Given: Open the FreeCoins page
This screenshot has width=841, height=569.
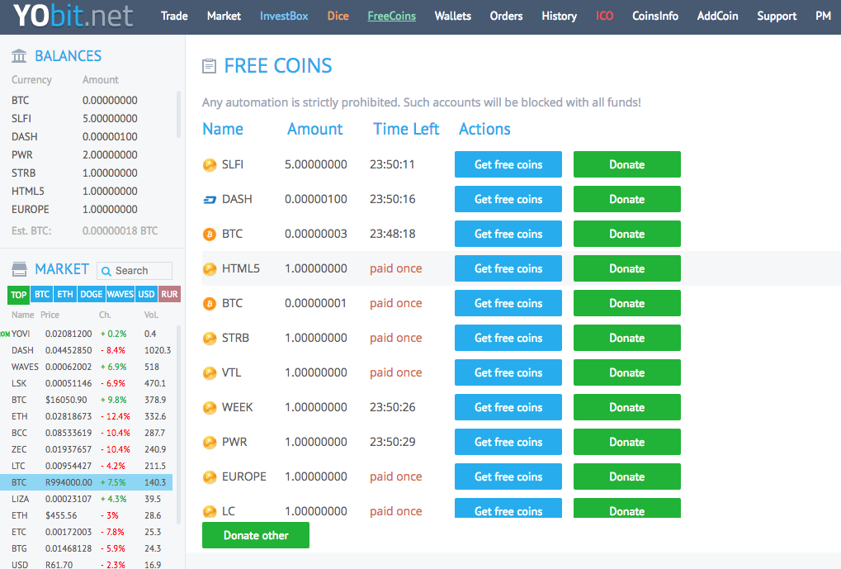Looking at the screenshot, I should [391, 17].
